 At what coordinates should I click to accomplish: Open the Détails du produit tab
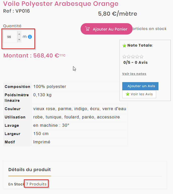point(30,170)
